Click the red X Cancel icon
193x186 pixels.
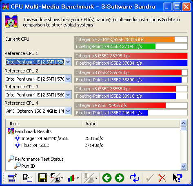(x=162, y=178)
